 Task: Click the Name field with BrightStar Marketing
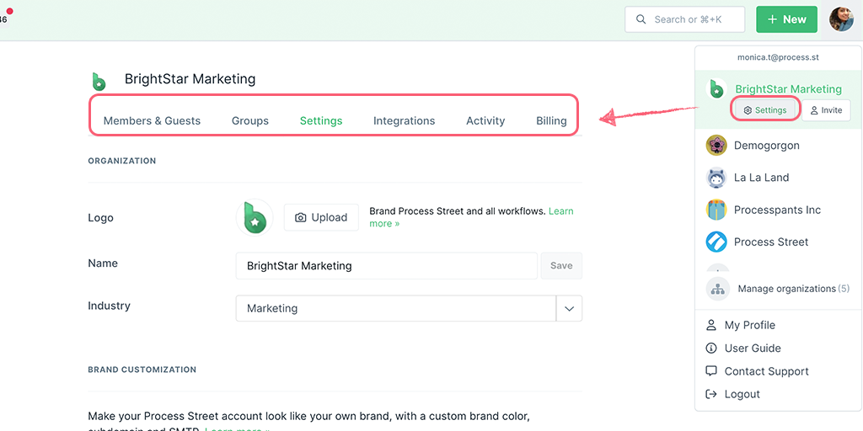pyautogui.click(x=386, y=266)
